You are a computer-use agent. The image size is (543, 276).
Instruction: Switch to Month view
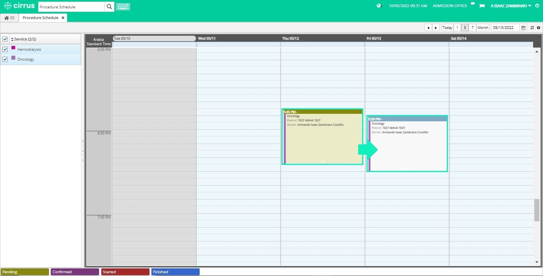point(483,28)
